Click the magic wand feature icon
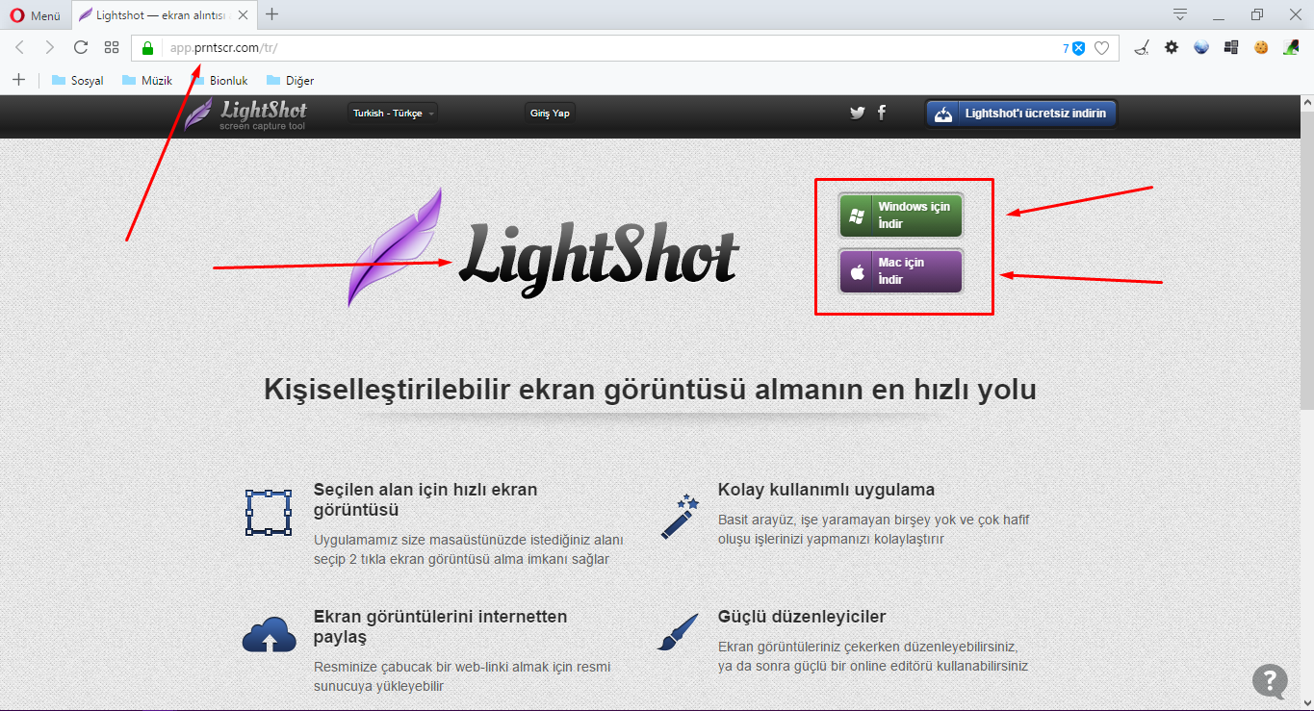This screenshot has width=1314, height=711. click(679, 516)
